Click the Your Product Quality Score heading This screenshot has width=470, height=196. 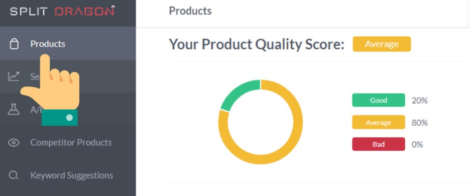click(x=257, y=44)
